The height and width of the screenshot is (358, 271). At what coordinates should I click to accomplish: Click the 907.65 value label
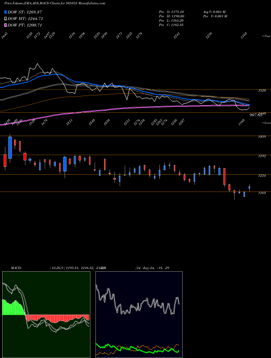(x=256, y=115)
